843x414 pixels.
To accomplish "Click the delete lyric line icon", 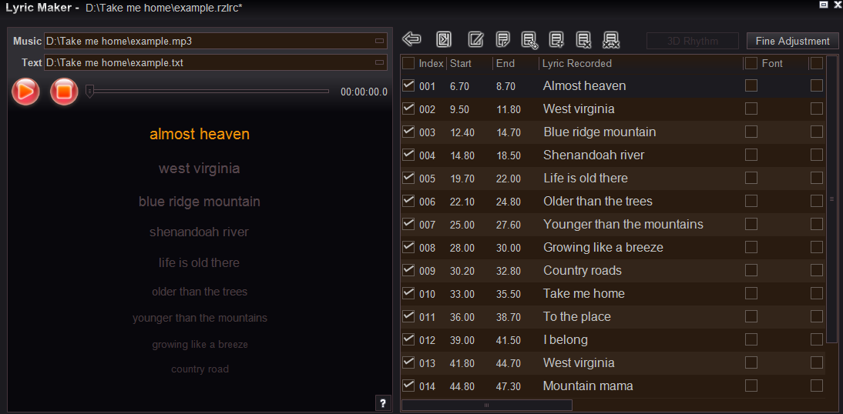I will (x=584, y=40).
